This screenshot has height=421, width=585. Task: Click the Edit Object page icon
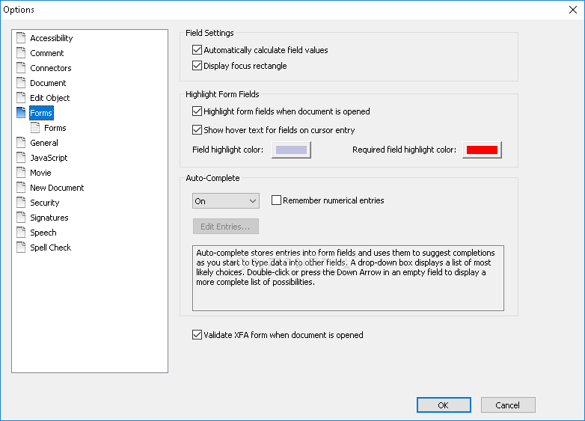[x=21, y=97]
